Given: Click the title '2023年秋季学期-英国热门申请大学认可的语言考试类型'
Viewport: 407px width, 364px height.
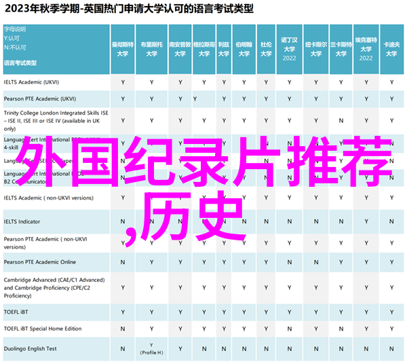Looking at the screenshot, I should (x=129, y=9).
